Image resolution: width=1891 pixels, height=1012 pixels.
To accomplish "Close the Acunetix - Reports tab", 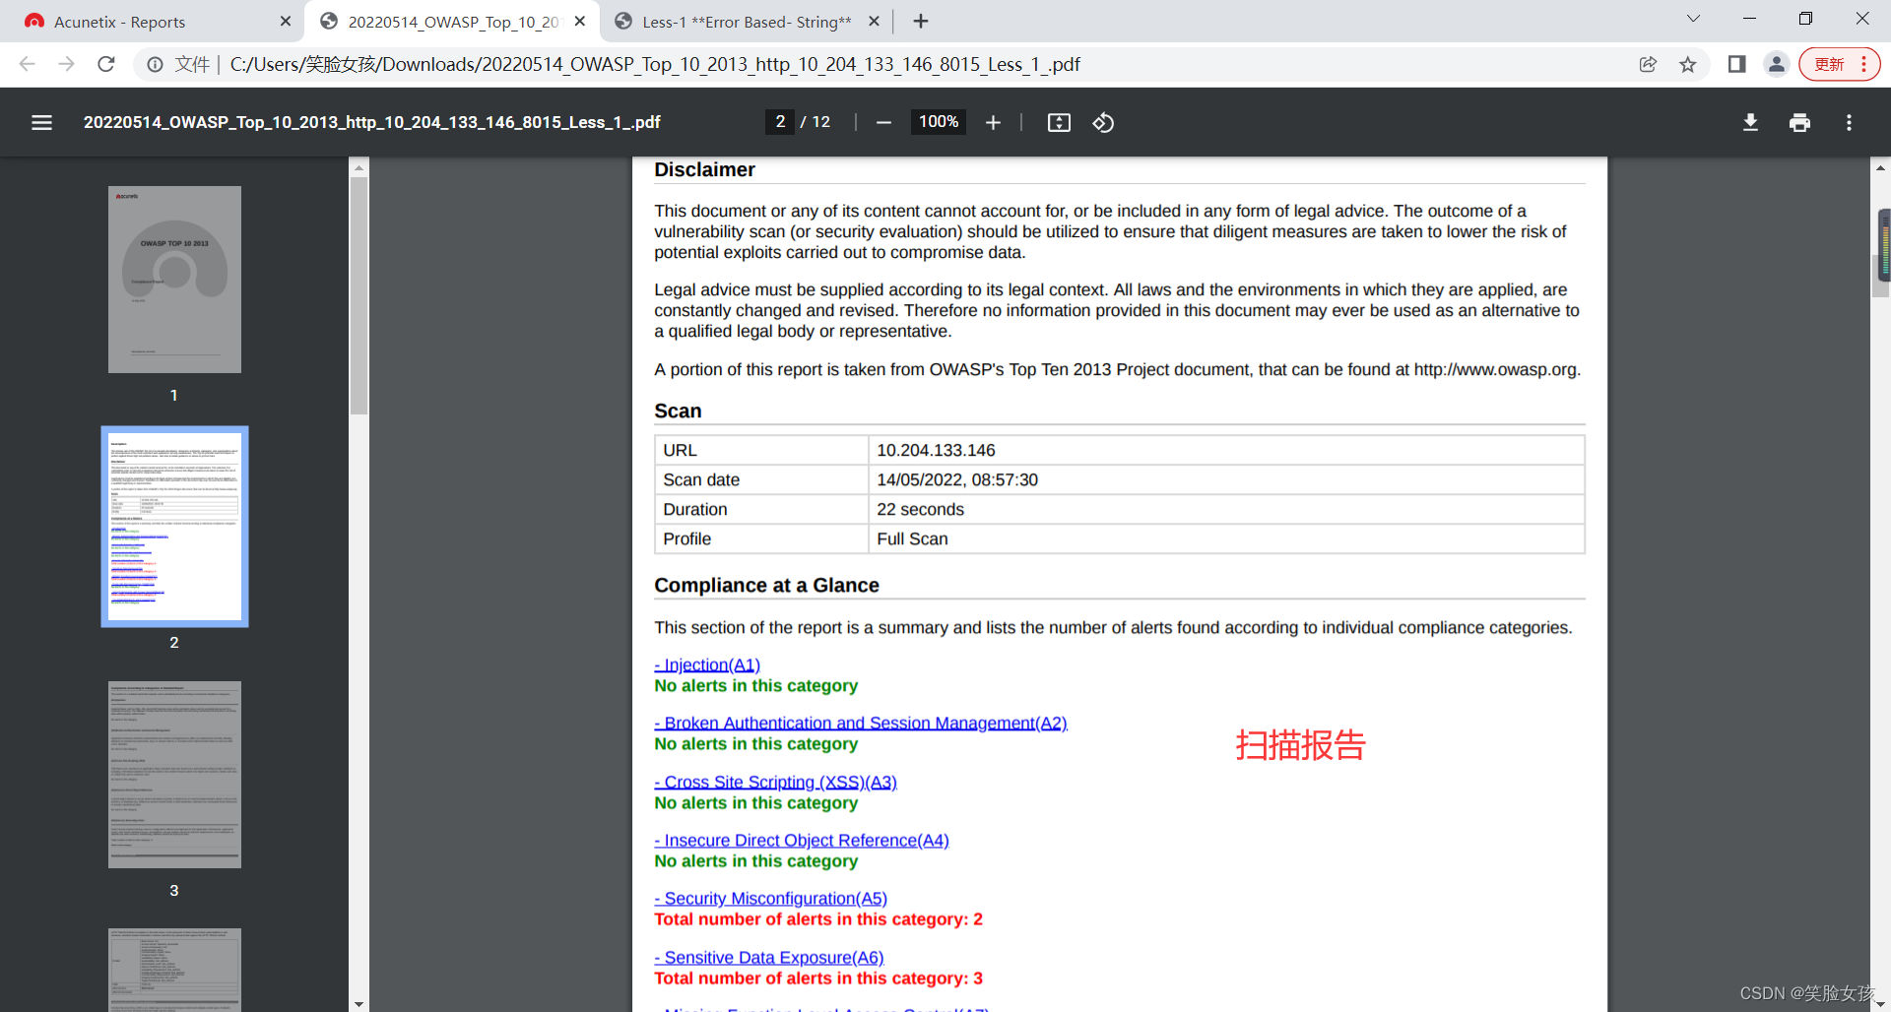I will pos(286,21).
